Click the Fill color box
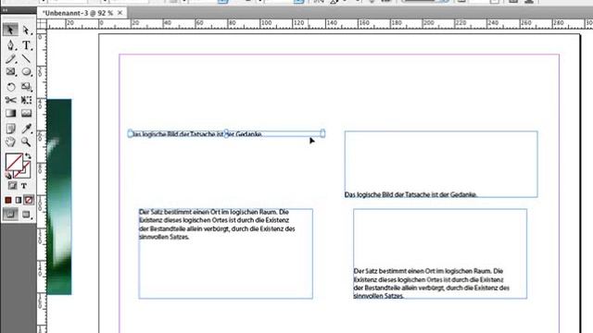593x333 pixels. (x=14, y=162)
